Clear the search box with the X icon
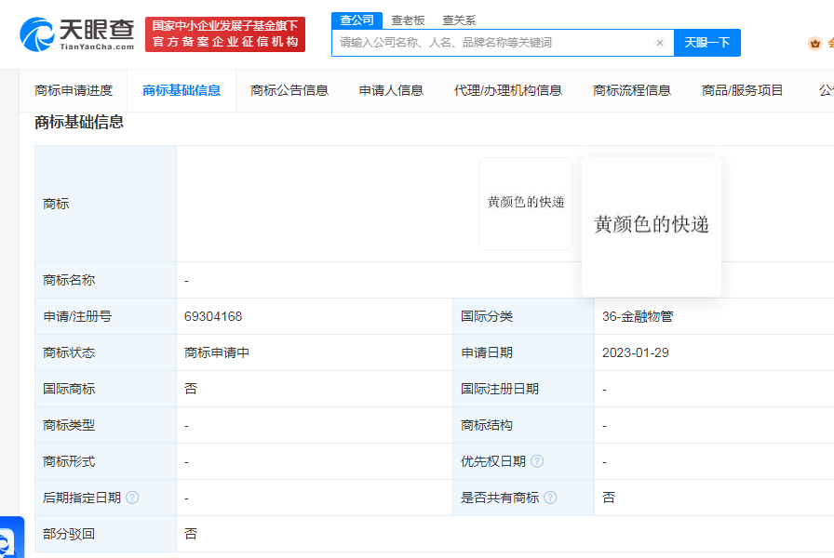The width and height of the screenshot is (834, 558). [x=659, y=43]
